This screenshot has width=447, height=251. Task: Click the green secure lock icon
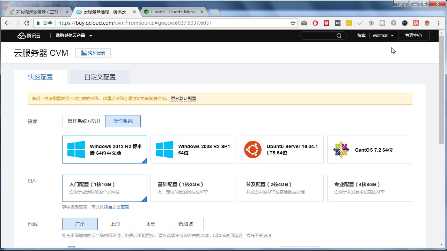pos(38,23)
